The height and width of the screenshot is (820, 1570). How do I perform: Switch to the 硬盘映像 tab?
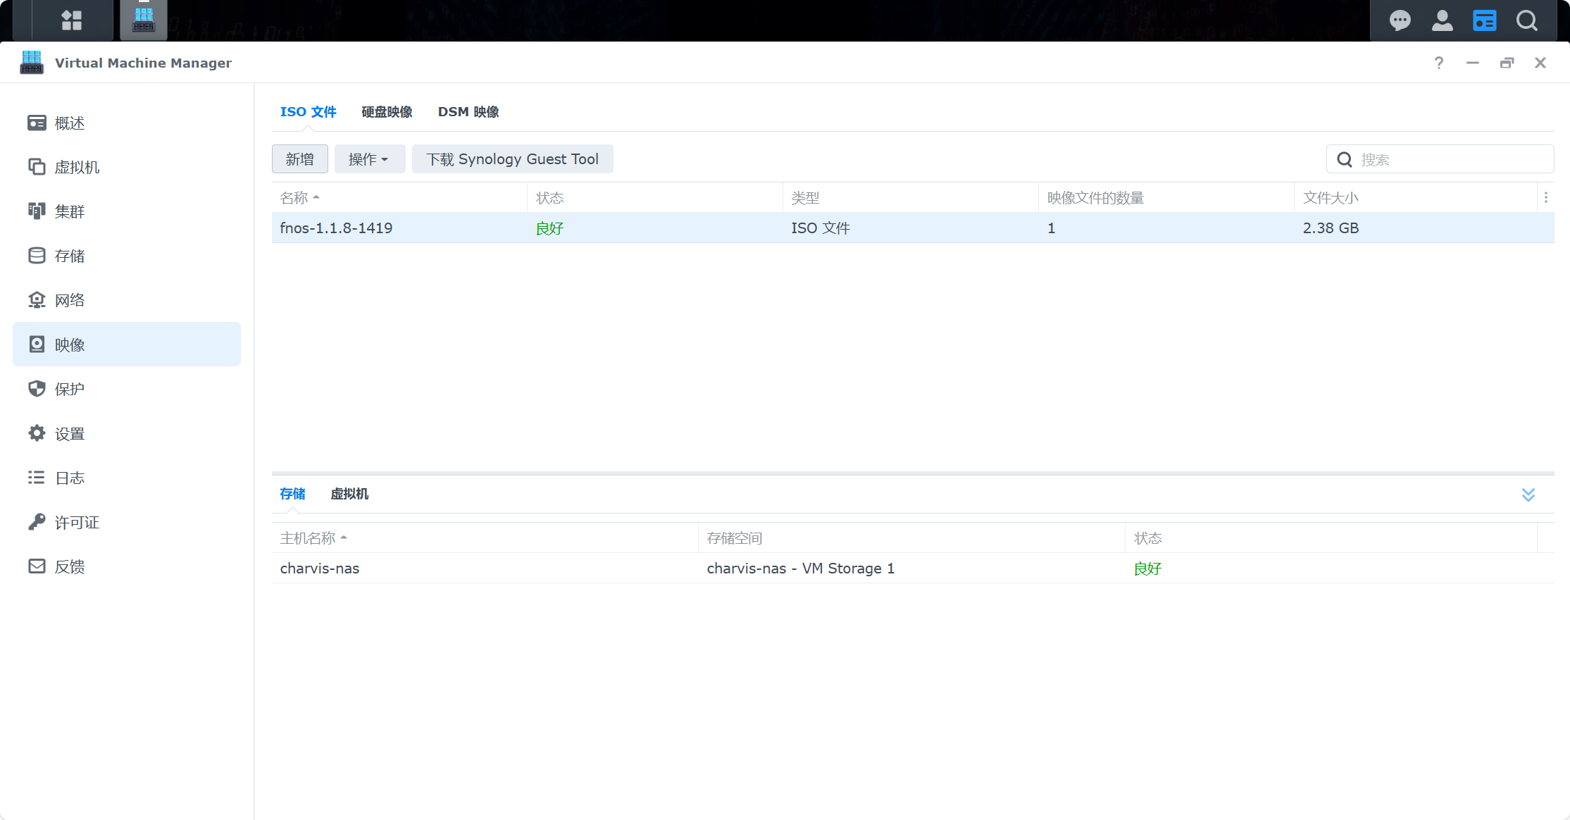tap(387, 112)
